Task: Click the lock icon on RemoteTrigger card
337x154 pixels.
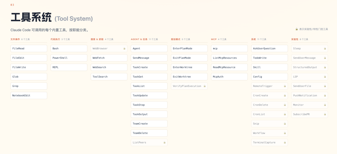Action: tap(285, 86)
